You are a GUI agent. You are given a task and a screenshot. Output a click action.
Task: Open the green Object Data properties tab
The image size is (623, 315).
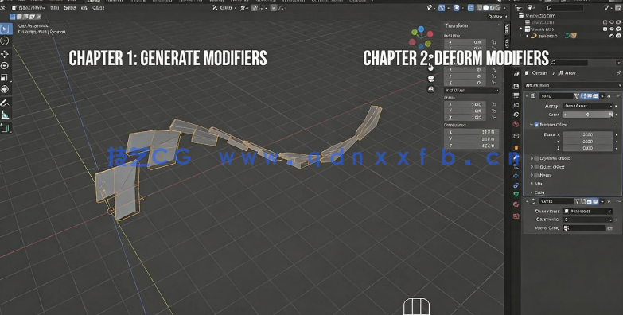(516, 195)
